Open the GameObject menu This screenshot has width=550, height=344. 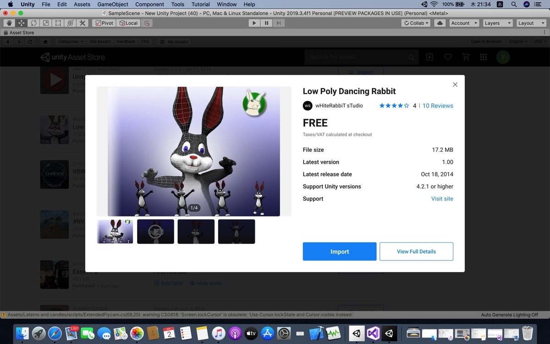[113, 4]
